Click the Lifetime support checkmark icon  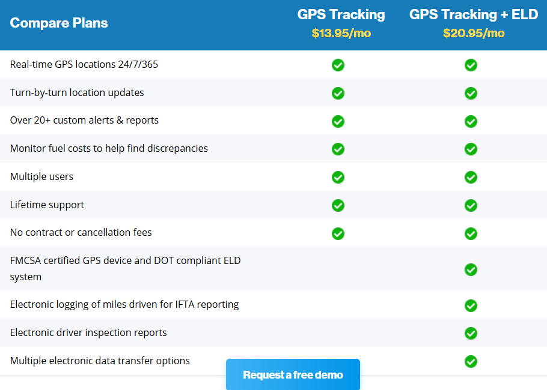(338, 205)
